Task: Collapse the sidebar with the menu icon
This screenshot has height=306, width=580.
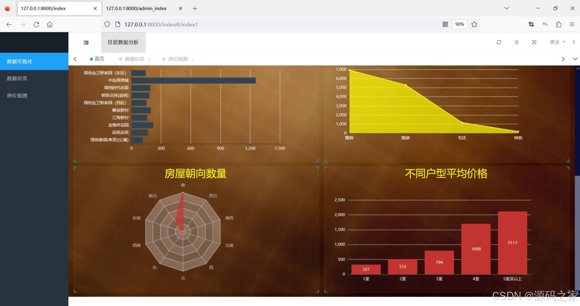Action: pyautogui.click(x=86, y=42)
